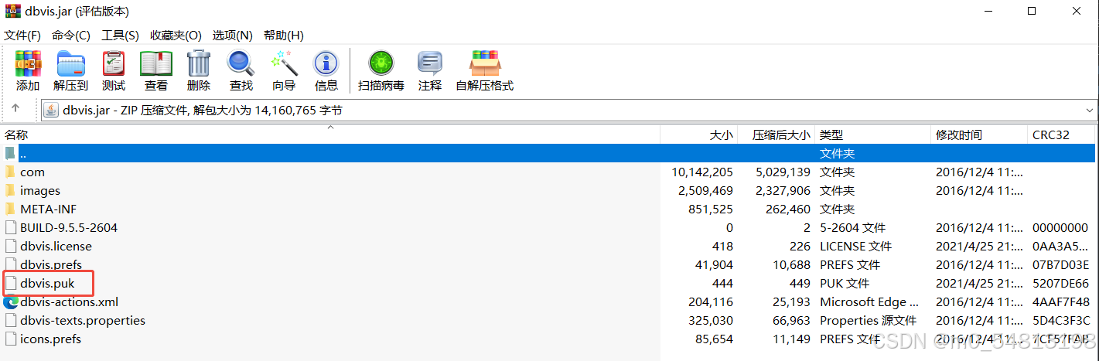Click the images folder icon
Image resolution: width=1099 pixels, height=361 pixels.
[10, 190]
